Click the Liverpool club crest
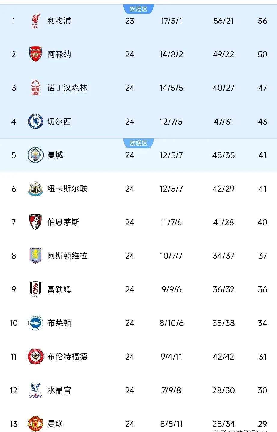The height and width of the screenshot is (432, 277). pos(35,21)
